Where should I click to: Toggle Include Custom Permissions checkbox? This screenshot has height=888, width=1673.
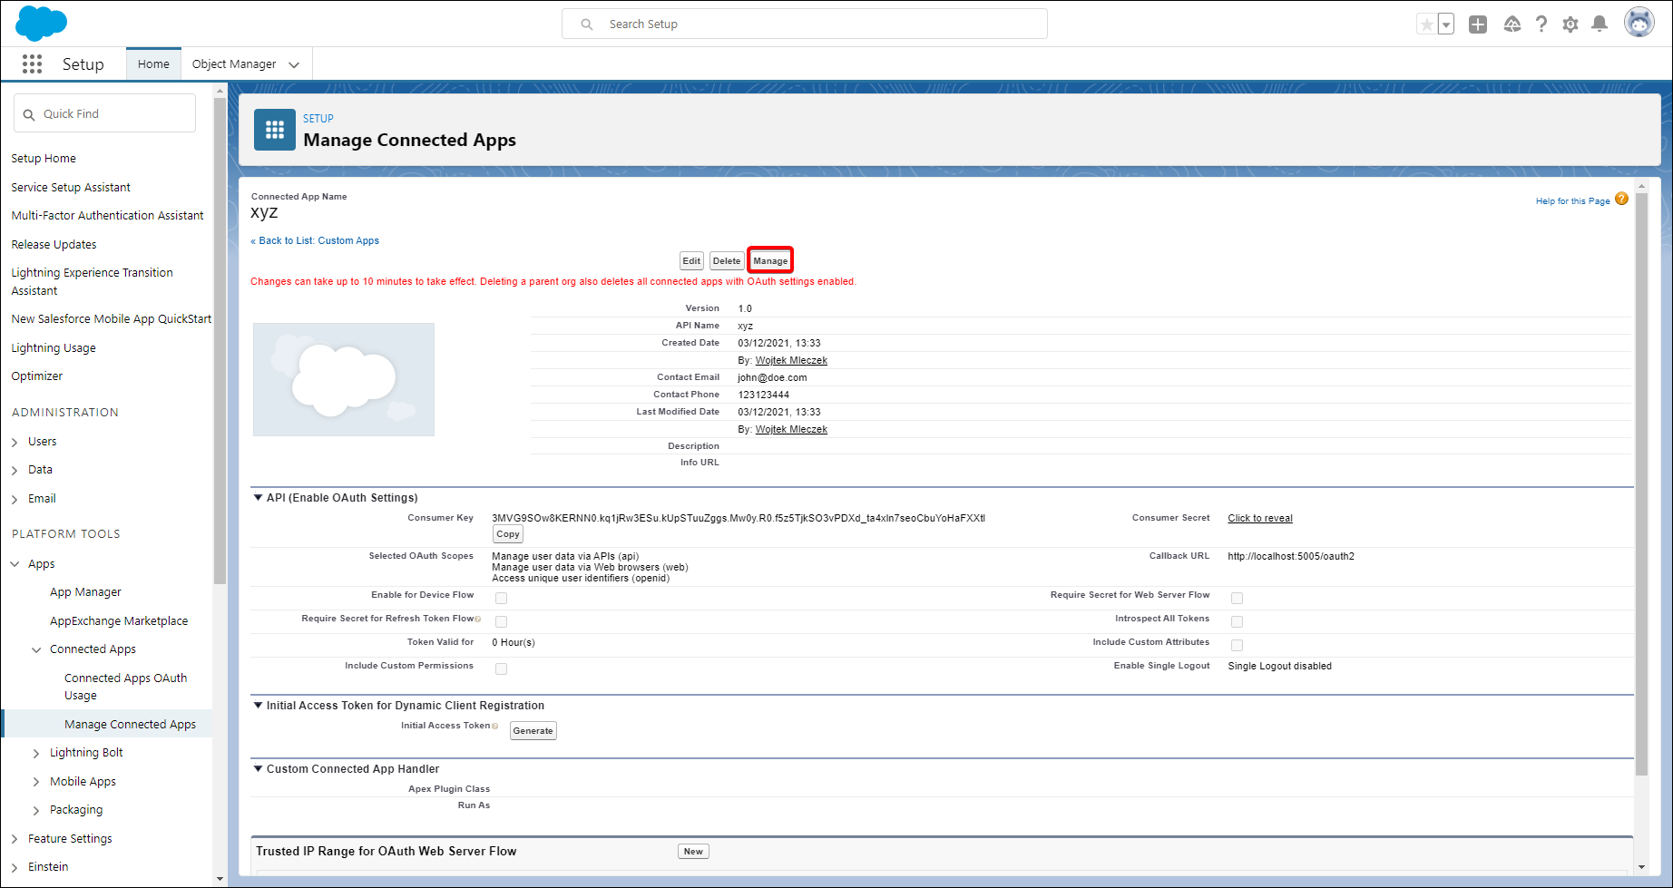[501, 668]
